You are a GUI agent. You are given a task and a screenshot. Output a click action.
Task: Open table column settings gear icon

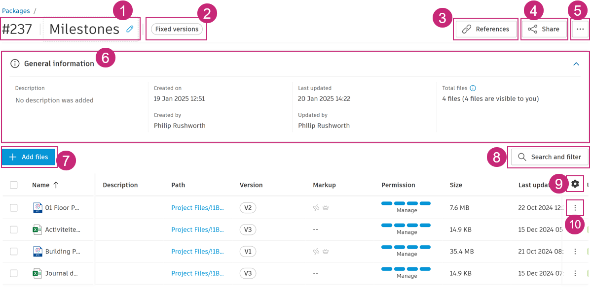[575, 184]
